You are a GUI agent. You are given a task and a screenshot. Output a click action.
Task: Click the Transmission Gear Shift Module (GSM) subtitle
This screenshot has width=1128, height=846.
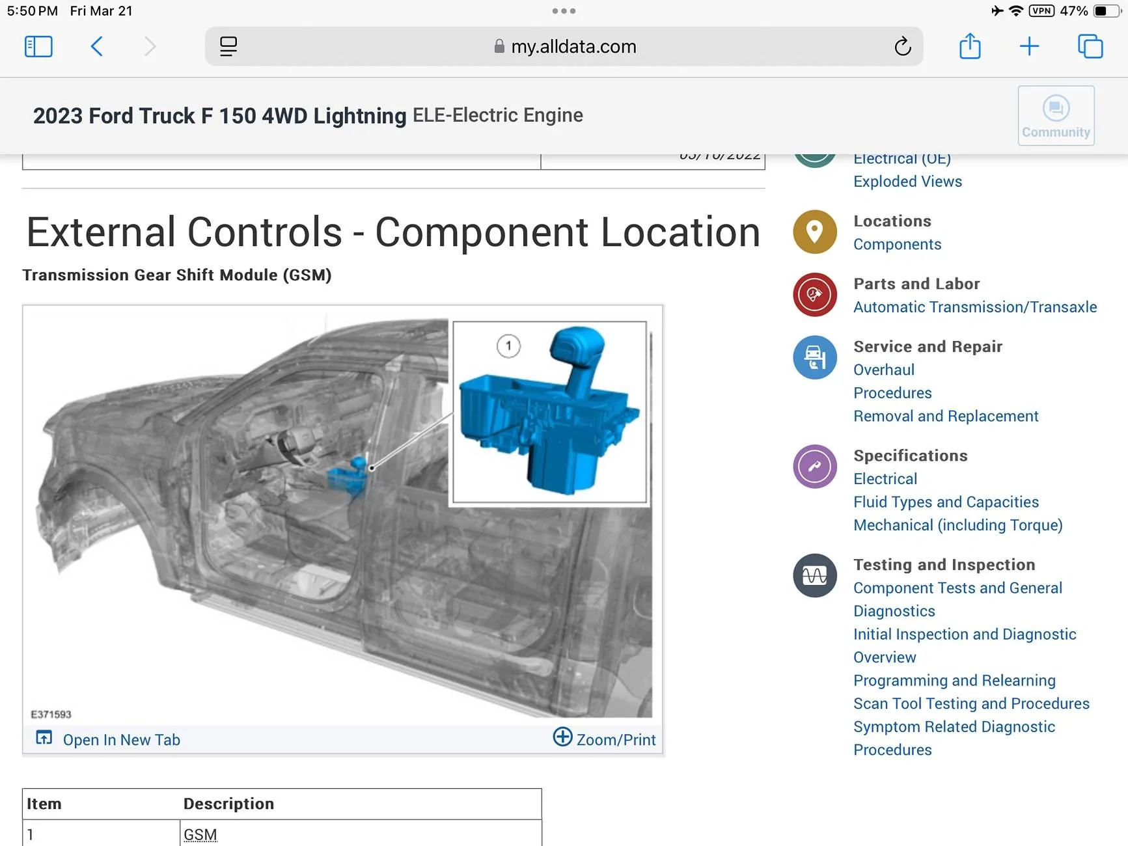coord(177,275)
